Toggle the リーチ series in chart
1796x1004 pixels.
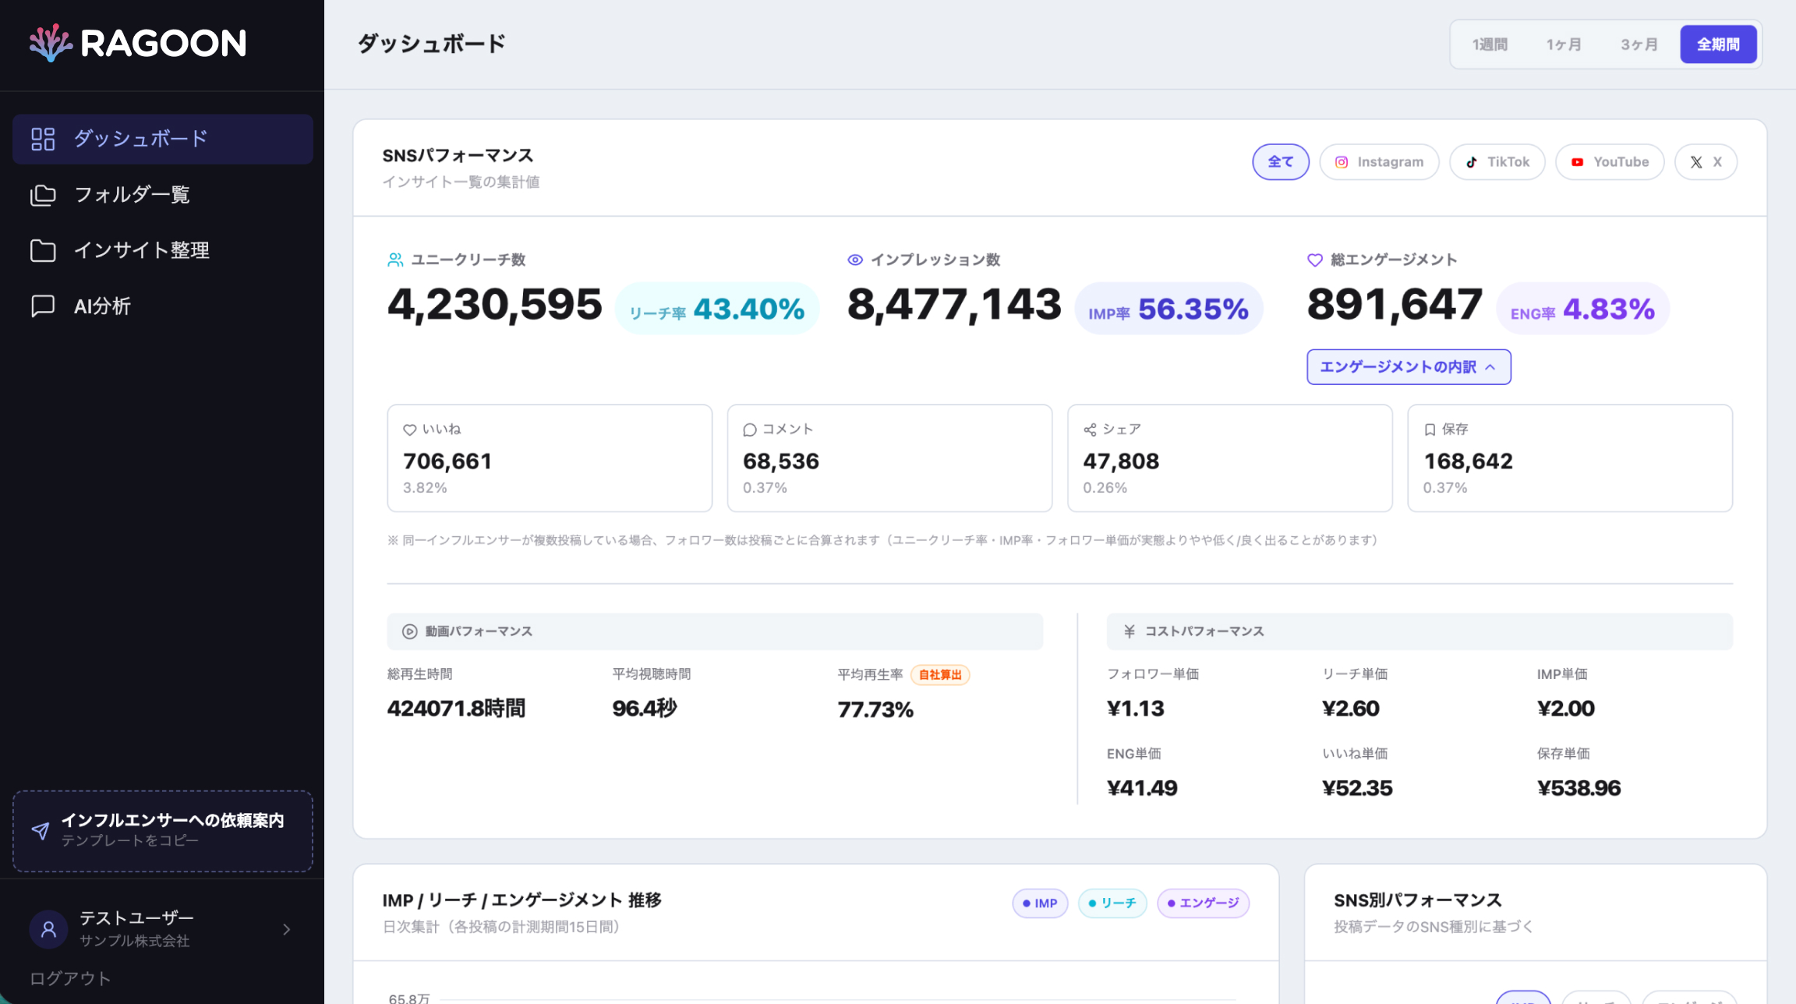coord(1112,903)
